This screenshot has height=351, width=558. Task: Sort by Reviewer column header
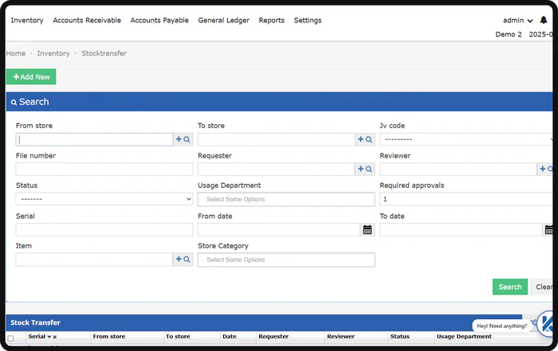coord(340,337)
